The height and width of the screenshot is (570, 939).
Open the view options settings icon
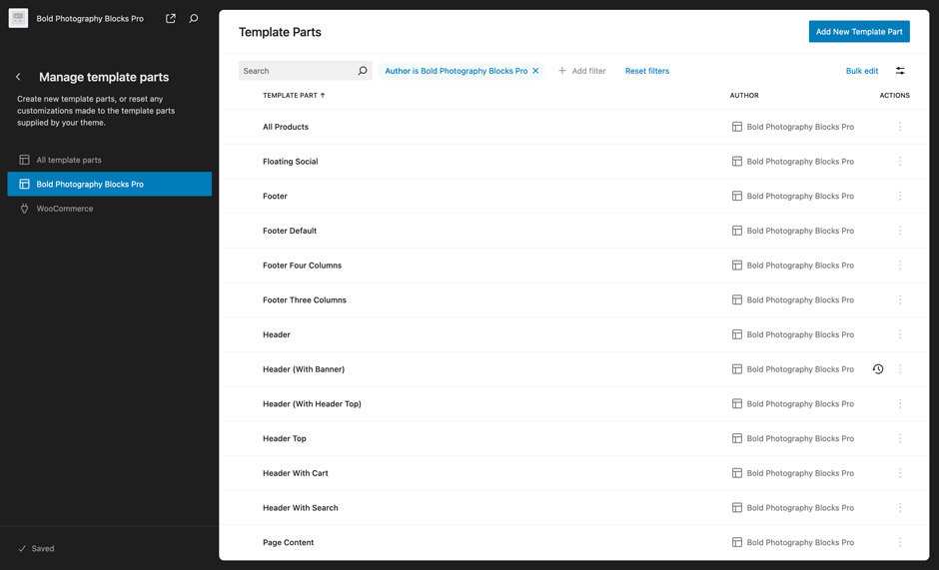coord(900,71)
